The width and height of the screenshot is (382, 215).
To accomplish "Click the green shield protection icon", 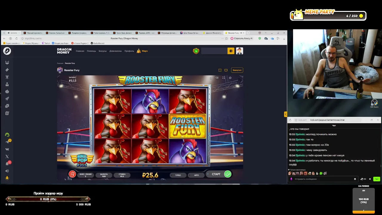I will [260, 39].
